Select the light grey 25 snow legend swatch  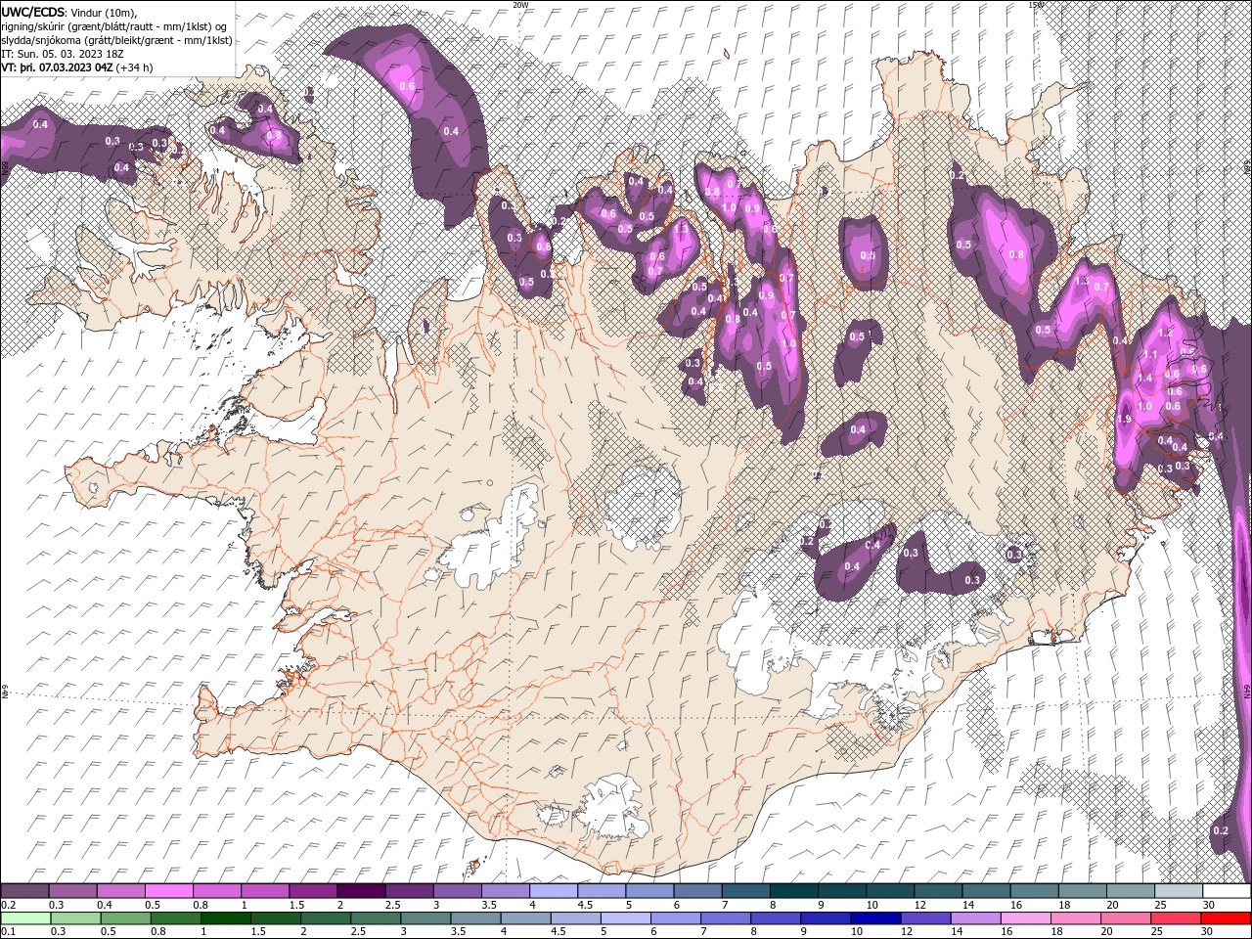1178,891
